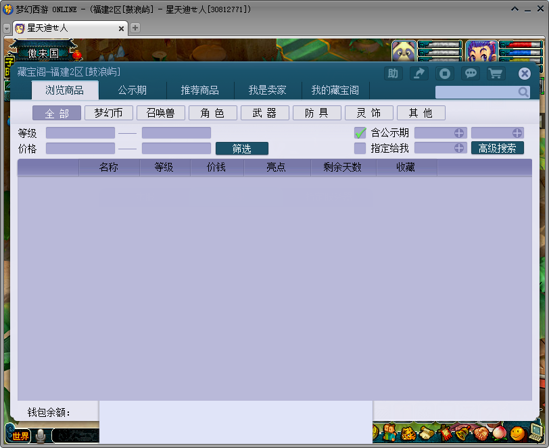Screen dimensions: 549x448
Task: Add a new tab with the plus button
Action: point(135,28)
